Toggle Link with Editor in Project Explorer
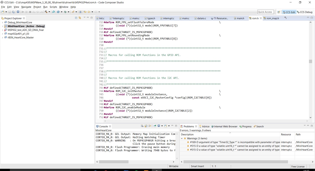Screen dimensions: 315x171 click(x=80, y=18)
